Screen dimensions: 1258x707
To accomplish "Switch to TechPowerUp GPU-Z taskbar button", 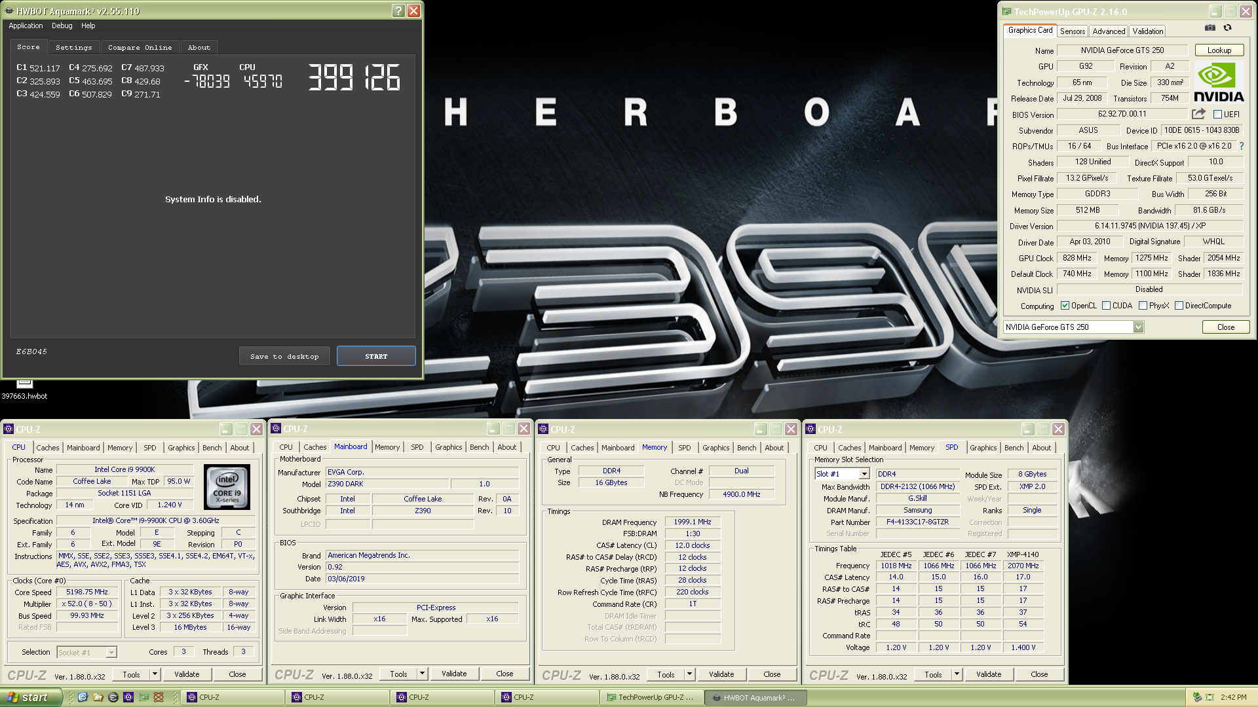I will point(652,697).
